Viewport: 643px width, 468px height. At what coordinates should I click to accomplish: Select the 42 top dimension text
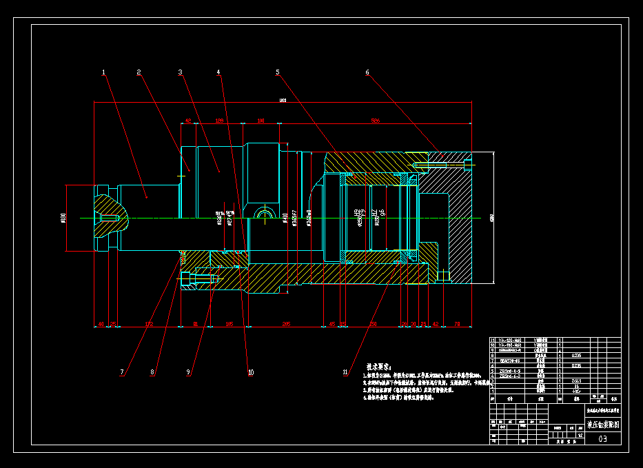[x=188, y=121]
